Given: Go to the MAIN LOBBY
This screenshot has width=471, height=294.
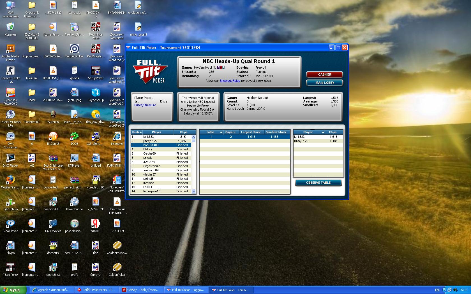Looking at the screenshot, I should click(x=324, y=83).
